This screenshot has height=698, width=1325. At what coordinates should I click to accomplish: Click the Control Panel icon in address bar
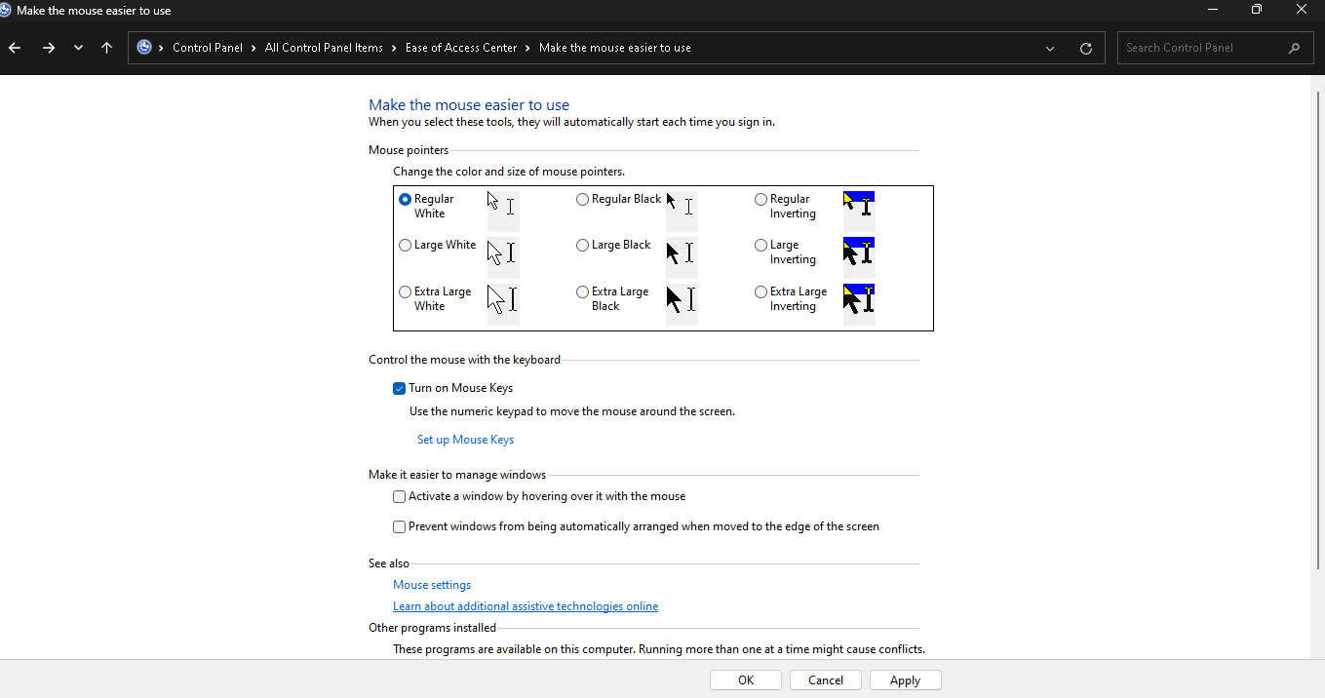click(x=144, y=47)
